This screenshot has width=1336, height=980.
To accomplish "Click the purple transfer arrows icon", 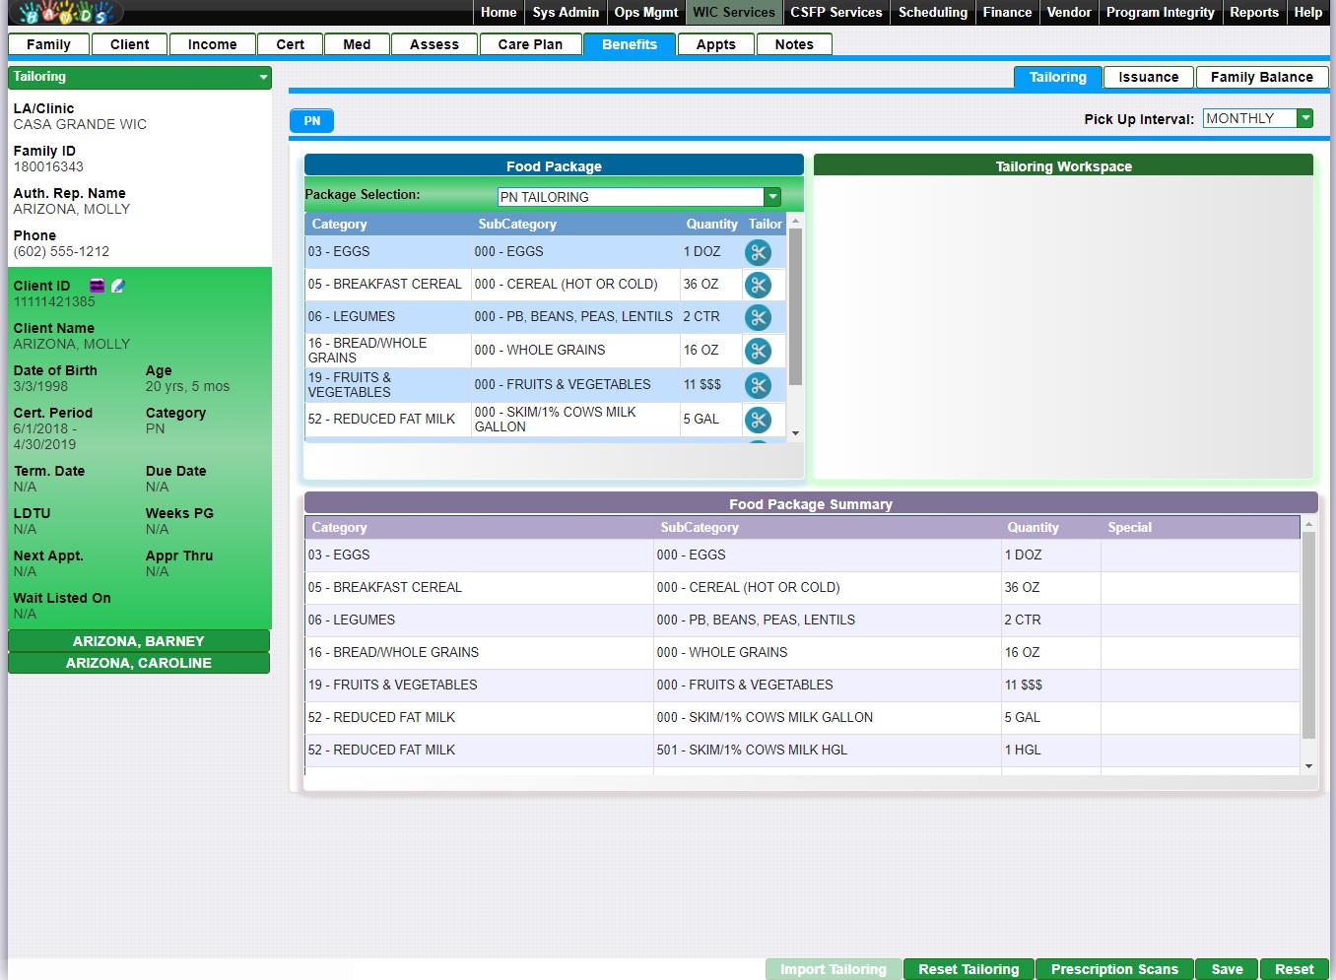I will click(x=97, y=286).
